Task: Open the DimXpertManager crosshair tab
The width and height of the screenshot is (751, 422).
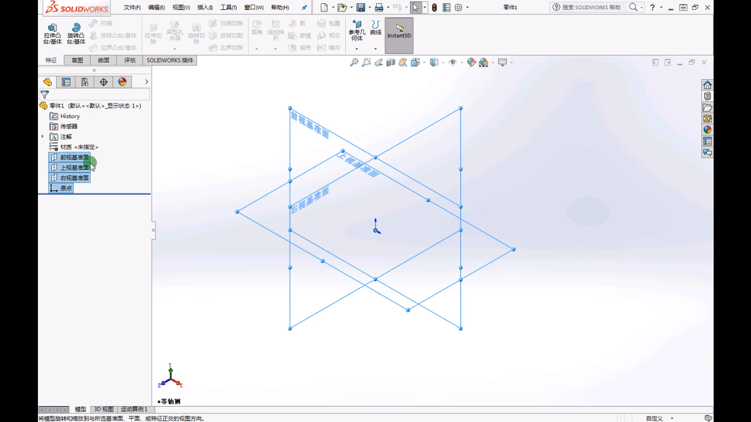Action: click(x=103, y=82)
